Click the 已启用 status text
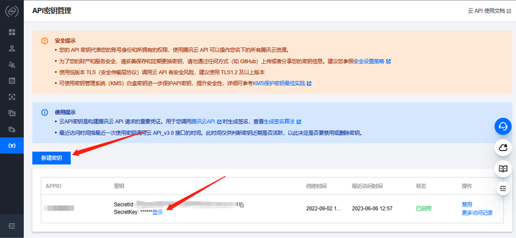 click(424, 208)
